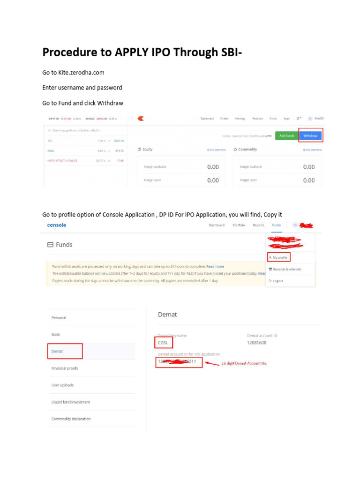Click the Read more link
The width and height of the screenshot is (360, 480).
[x=215, y=266]
